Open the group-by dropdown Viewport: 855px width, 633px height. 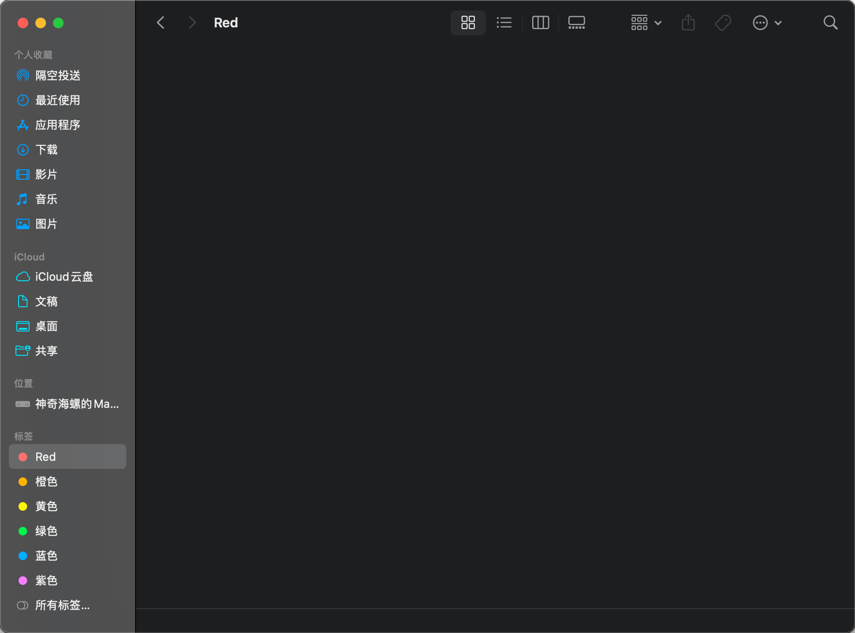pyautogui.click(x=646, y=23)
